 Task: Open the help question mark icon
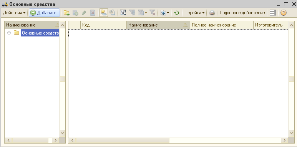284,13
